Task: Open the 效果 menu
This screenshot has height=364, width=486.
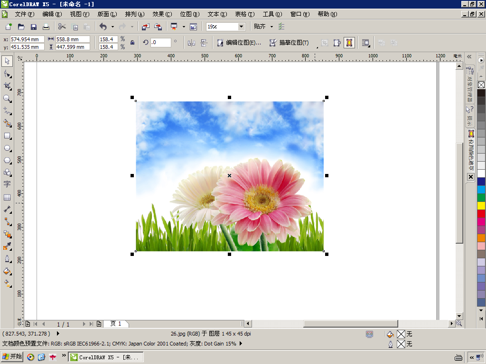Action: pos(162,14)
